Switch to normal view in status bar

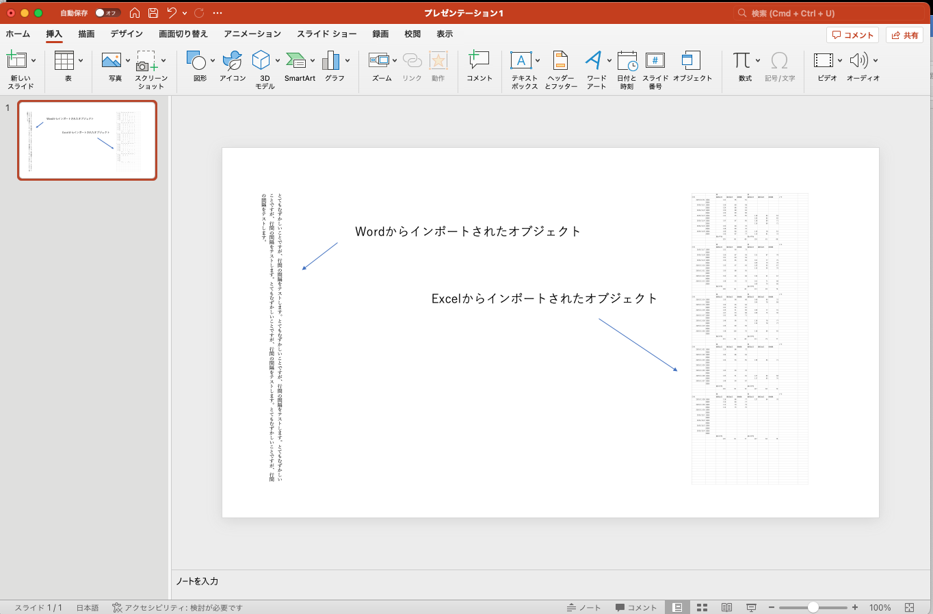click(x=677, y=607)
